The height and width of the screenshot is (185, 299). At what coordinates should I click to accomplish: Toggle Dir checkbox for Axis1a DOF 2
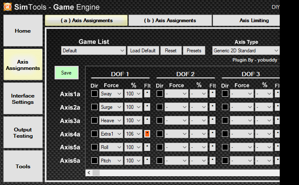click(160, 94)
